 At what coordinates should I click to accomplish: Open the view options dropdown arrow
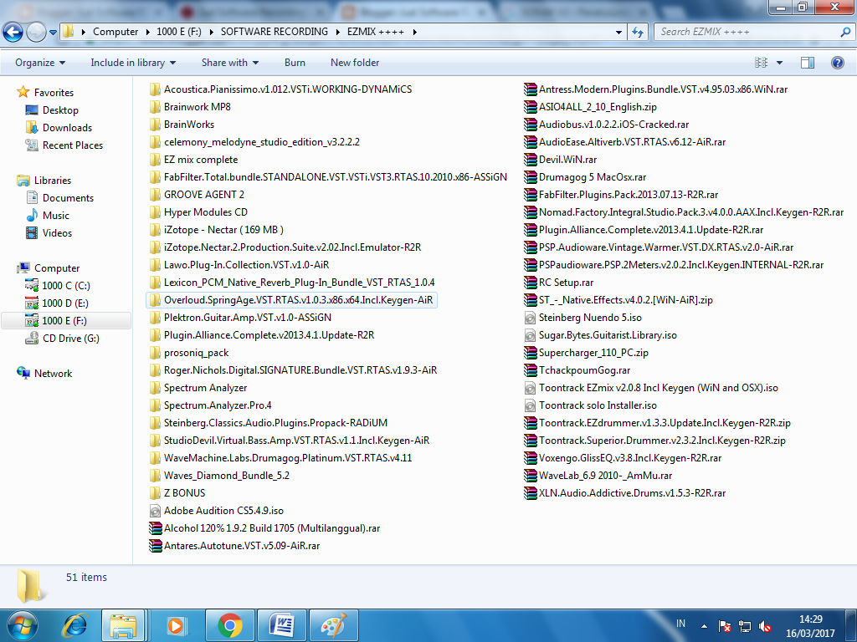(779, 63)
